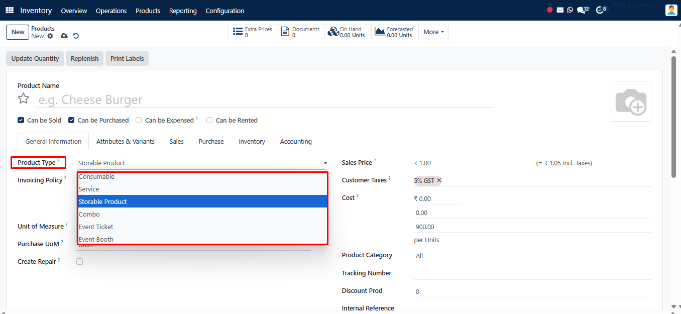This screenshot has width=681, height=314.
Task: Open the activities clock icon
Action: point(600,10)
